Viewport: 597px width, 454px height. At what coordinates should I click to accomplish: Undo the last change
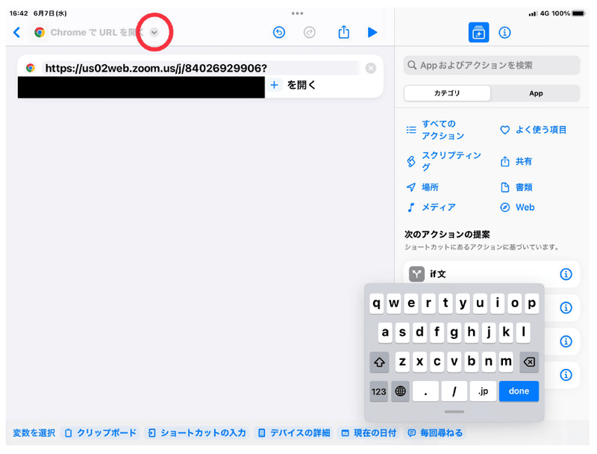[279, 32]
